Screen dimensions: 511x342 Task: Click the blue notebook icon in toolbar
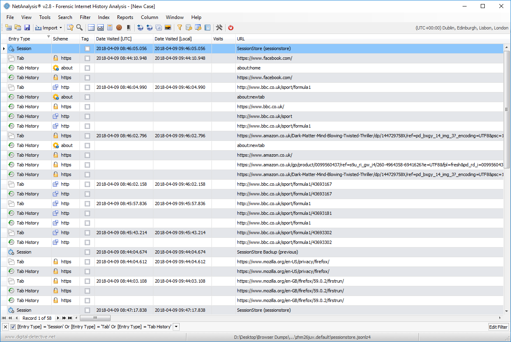207,28
